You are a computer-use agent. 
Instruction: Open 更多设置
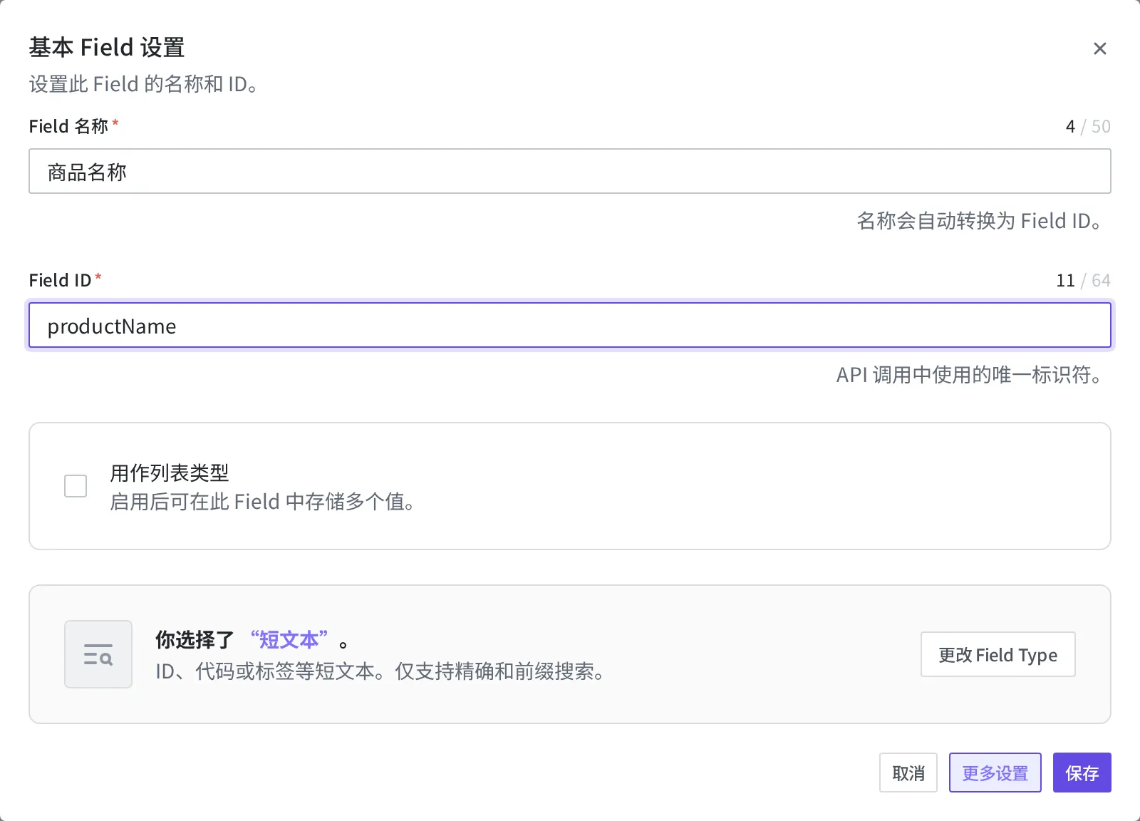[995, 773]
